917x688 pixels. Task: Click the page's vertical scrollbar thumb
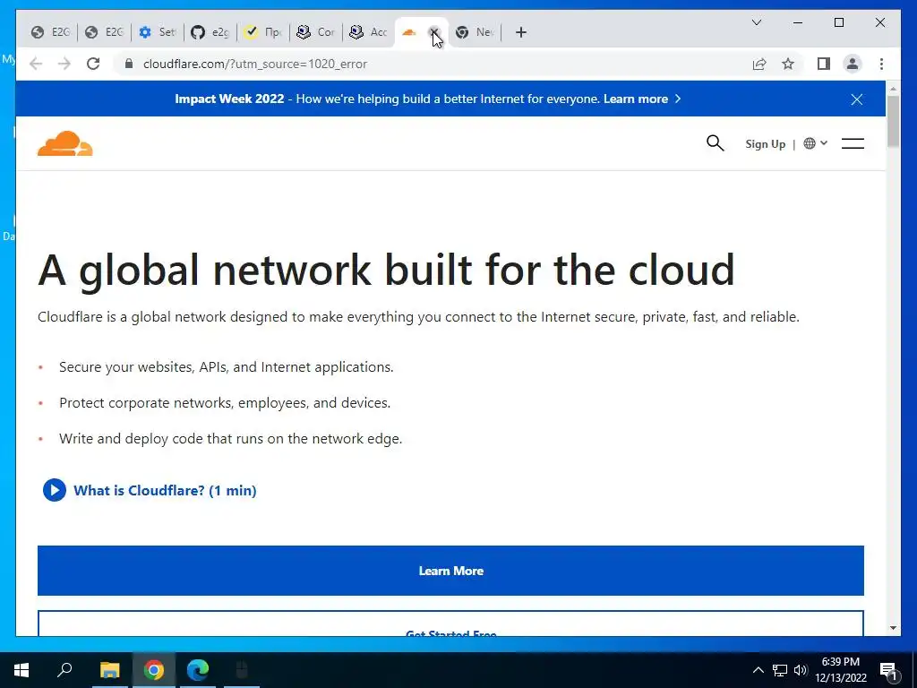(893, 121)
